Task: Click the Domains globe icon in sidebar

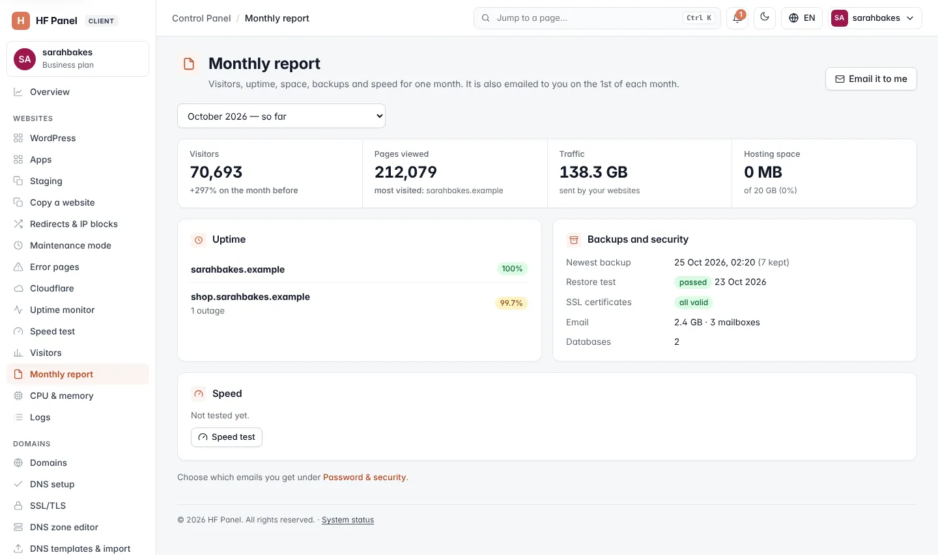Action: coord(18,463)
